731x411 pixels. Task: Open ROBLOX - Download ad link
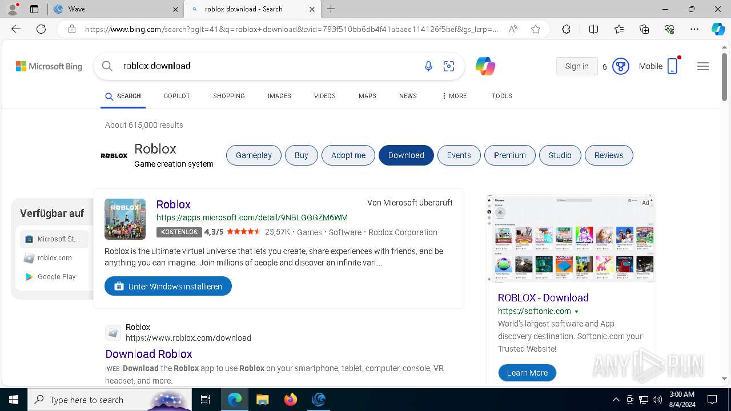click(x=543, y=298)
